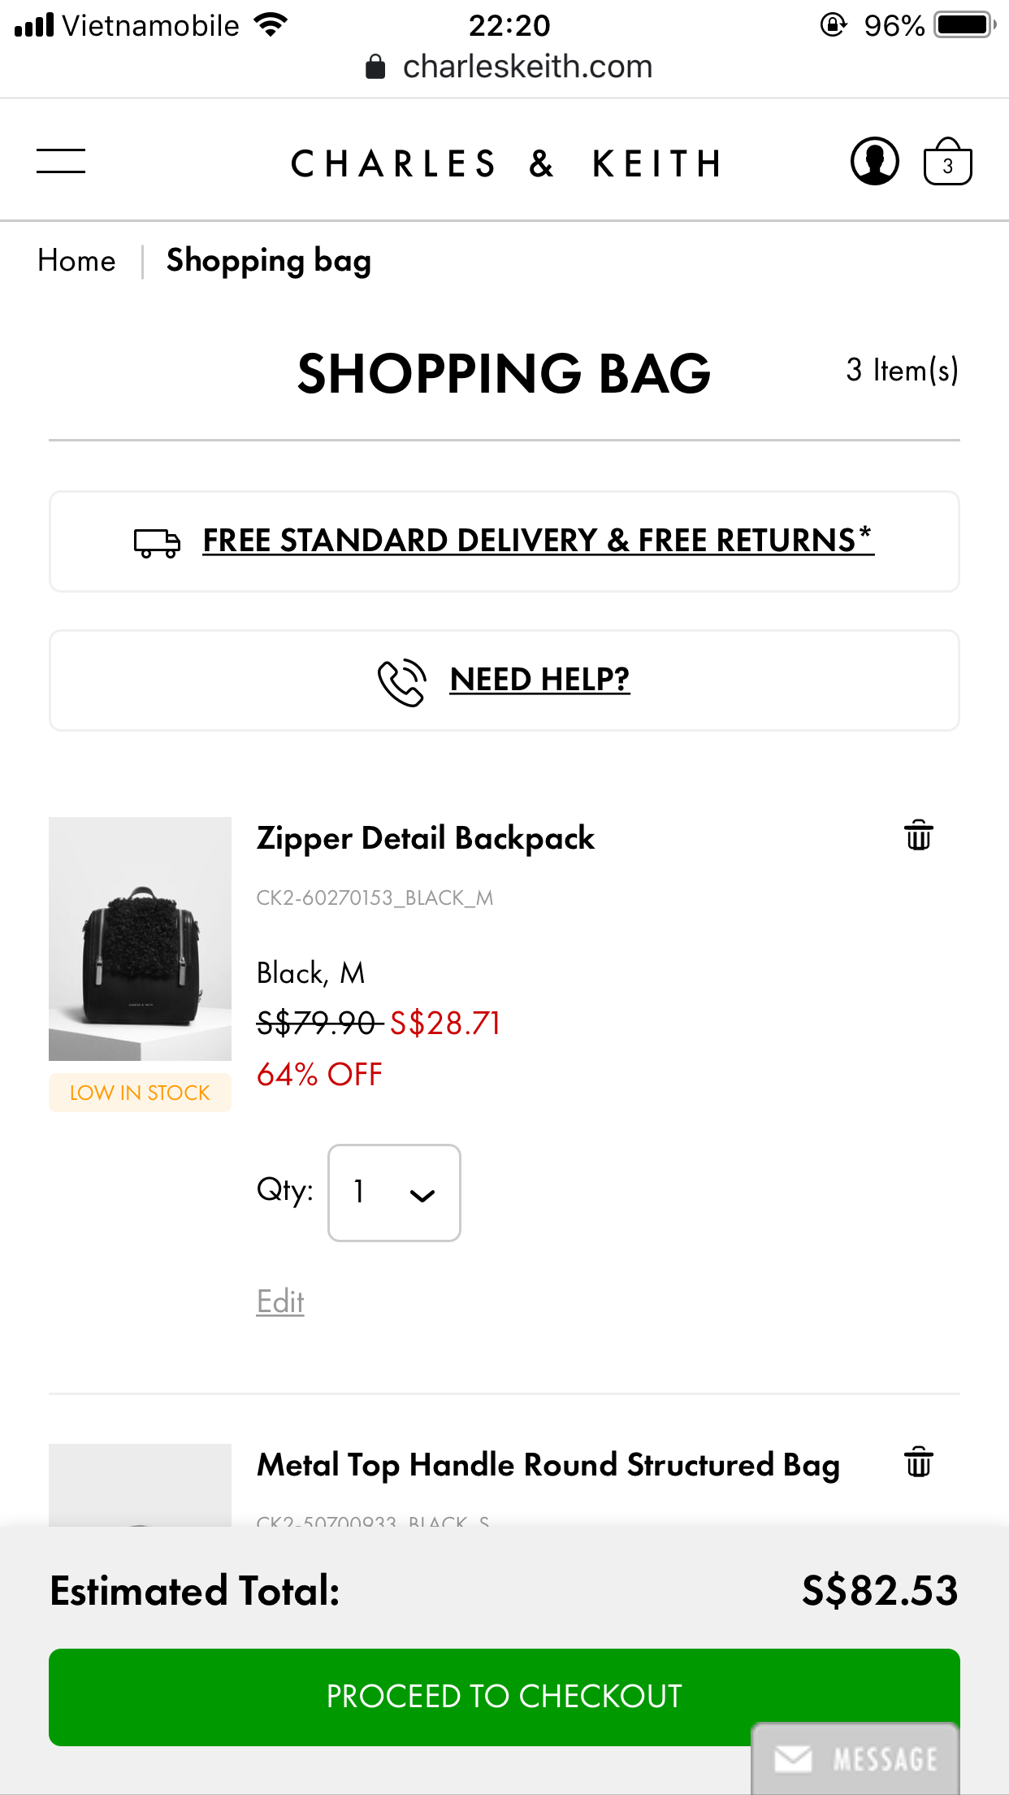The image size is (1009, 1795).
Task: Tap the delivery truck icon
Action: [x=157, y=542]
